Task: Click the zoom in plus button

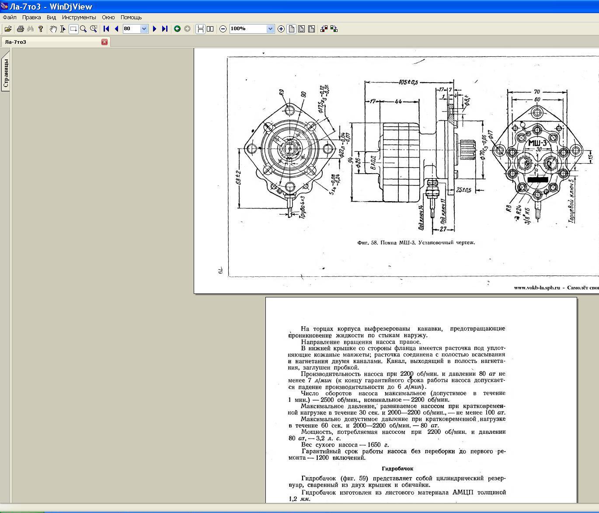Action: pyautogui.click(x=281, y=29)
